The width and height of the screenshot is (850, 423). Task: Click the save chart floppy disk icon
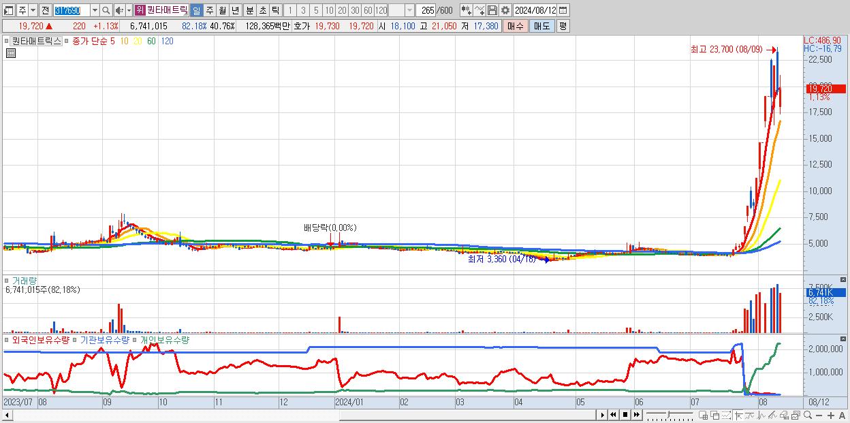pos(492,10)
